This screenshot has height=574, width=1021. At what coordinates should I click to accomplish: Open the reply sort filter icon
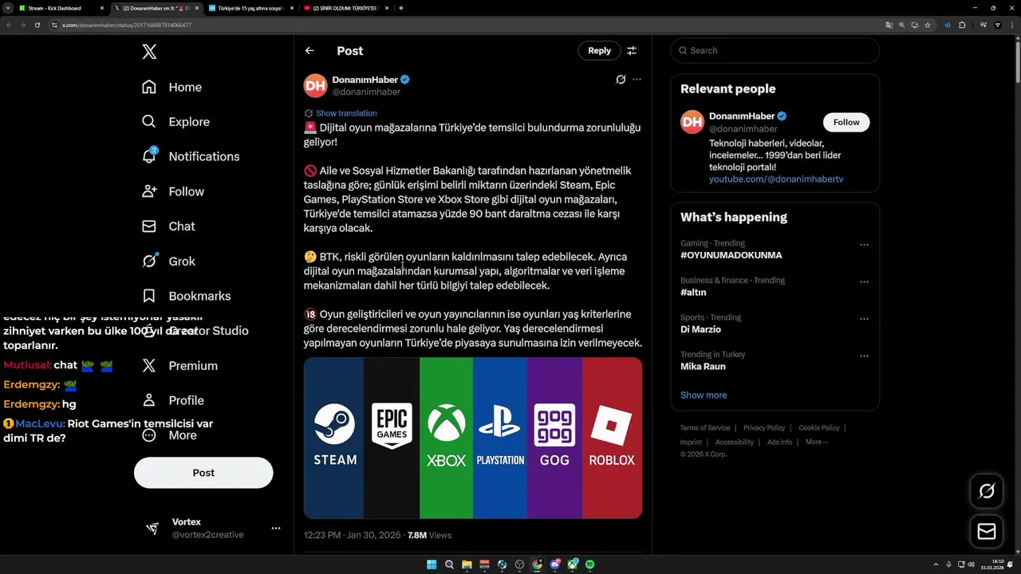pyautogui.click(x=632, y=50)
